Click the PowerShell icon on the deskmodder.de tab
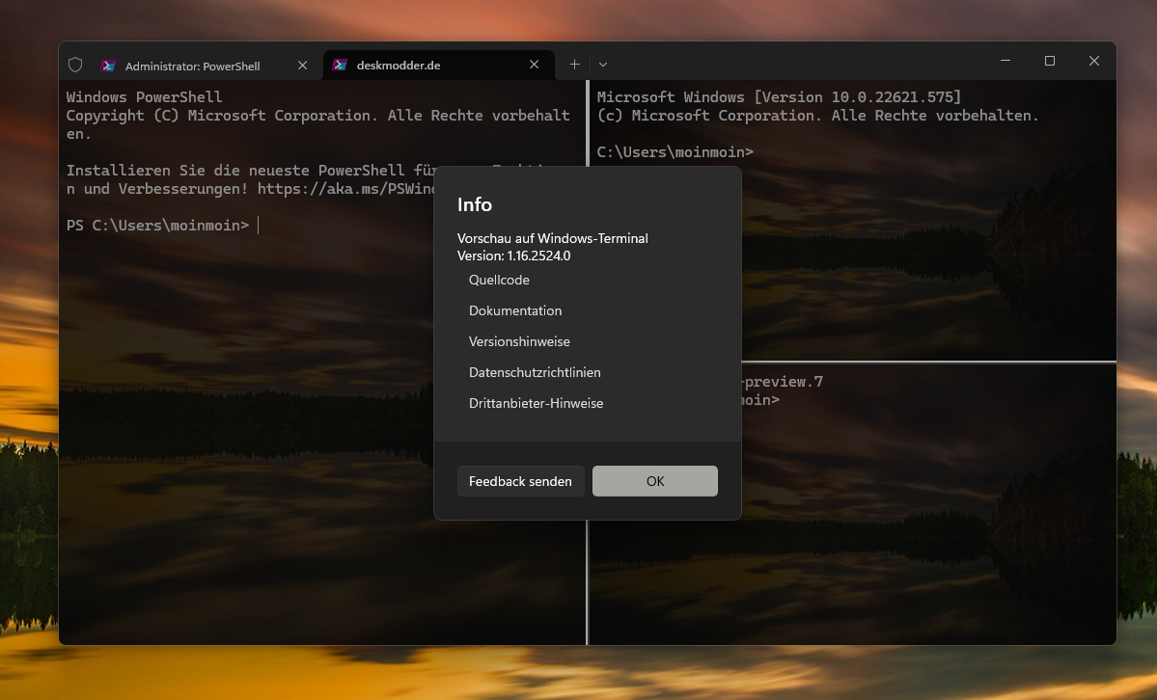Viewport: 1157px width, 700px height. (x=340, y=65)
